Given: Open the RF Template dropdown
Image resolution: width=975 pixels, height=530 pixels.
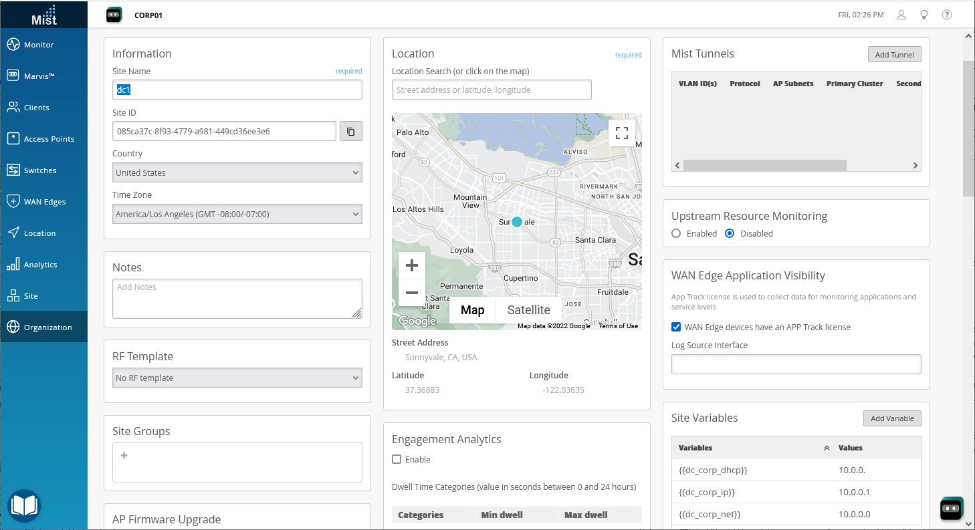Looking at the screenshot, I should 237,377.
